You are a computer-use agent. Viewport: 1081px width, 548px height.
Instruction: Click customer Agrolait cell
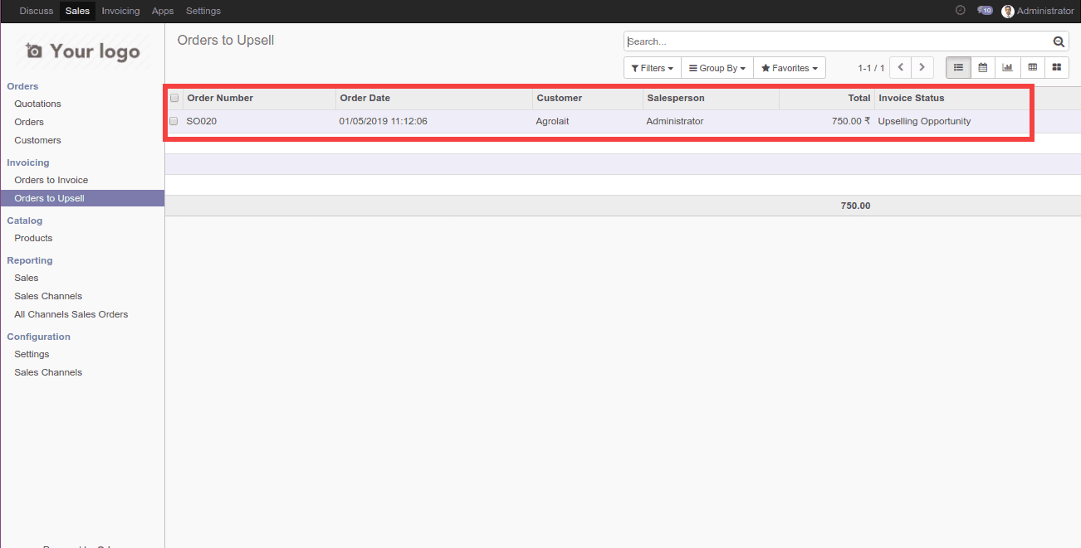[553, 121]
